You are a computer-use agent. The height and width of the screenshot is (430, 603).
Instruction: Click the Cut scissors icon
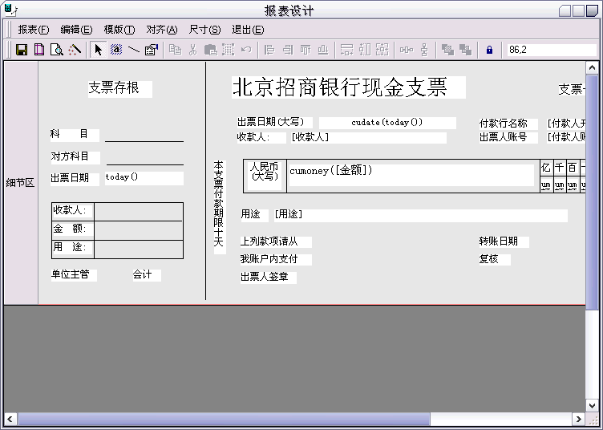point(193,50)
